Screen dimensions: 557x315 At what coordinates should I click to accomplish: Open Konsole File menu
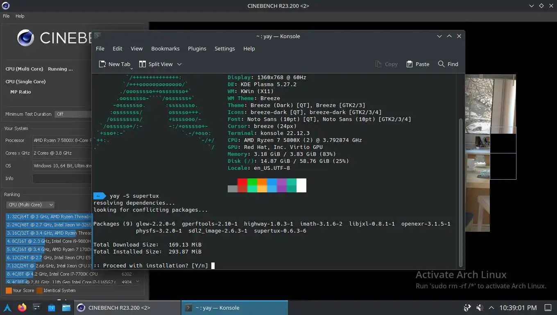pos(100,48)
